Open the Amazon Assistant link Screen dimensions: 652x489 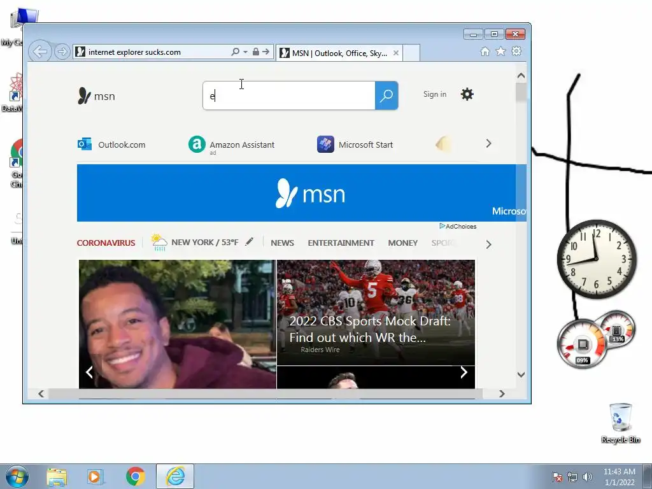click(241, 145)
